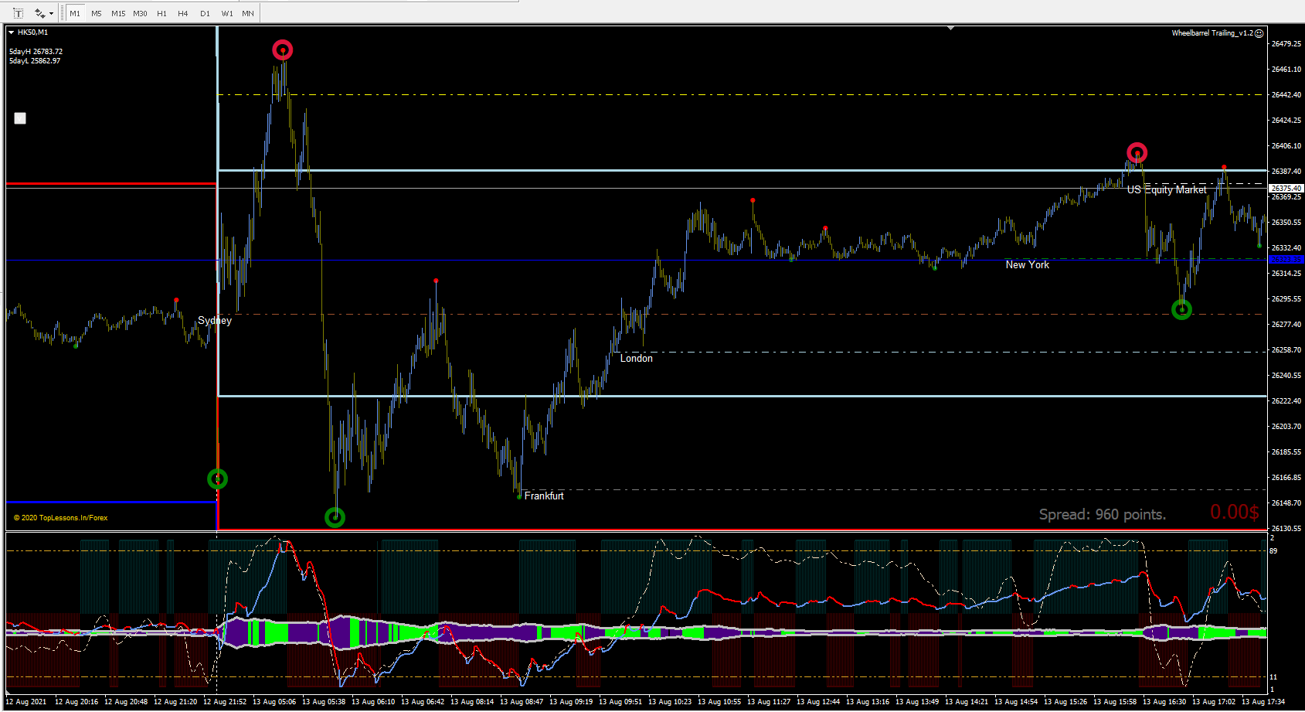Click the US Equity Market label
This screenshot has width=1305, height=712.
1167,189
